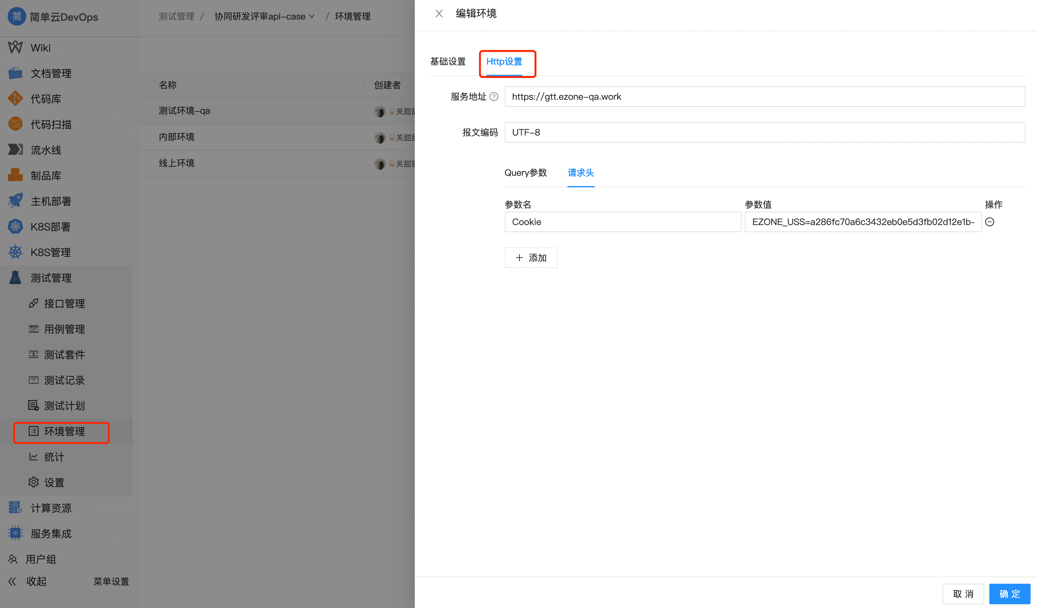The height and width of the screenshot is (608, 1037).
Task: Open 接口管理 under 测试管理
Action: pos(64,303)
